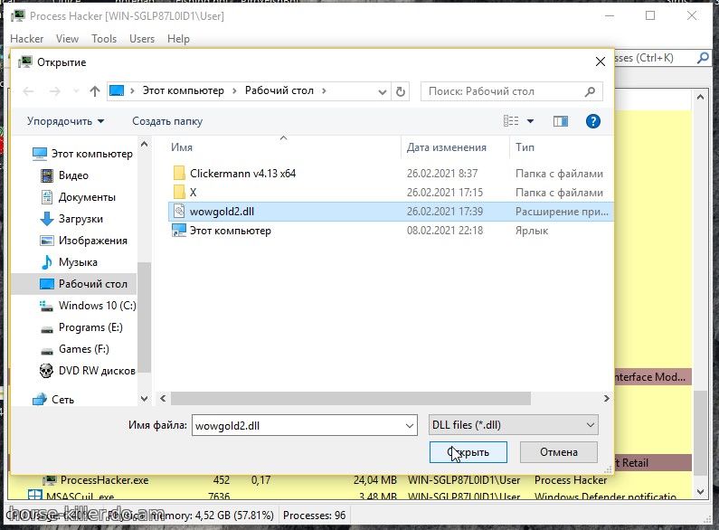The image size is (719, 530).
Task: Open the file name history dropdown
Action: click(410, 424)
